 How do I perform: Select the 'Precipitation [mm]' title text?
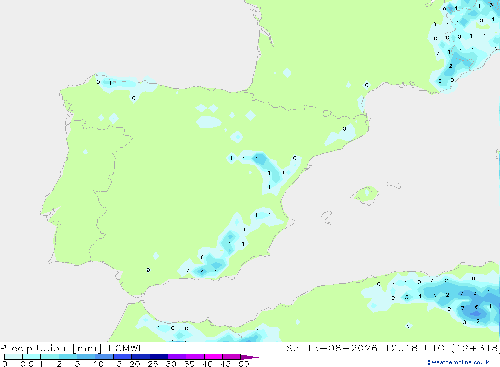pos(51,348)
